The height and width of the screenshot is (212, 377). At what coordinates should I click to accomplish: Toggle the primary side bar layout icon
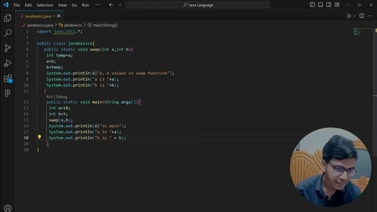[x=312, y=5]
